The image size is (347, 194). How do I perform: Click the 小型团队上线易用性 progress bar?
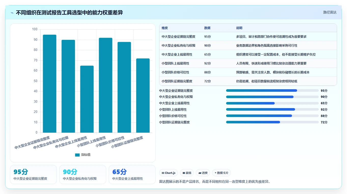272,110
